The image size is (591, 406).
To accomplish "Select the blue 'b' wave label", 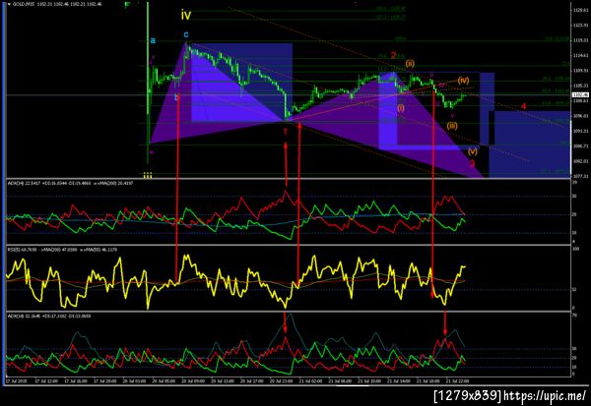I will pos(177,97).
